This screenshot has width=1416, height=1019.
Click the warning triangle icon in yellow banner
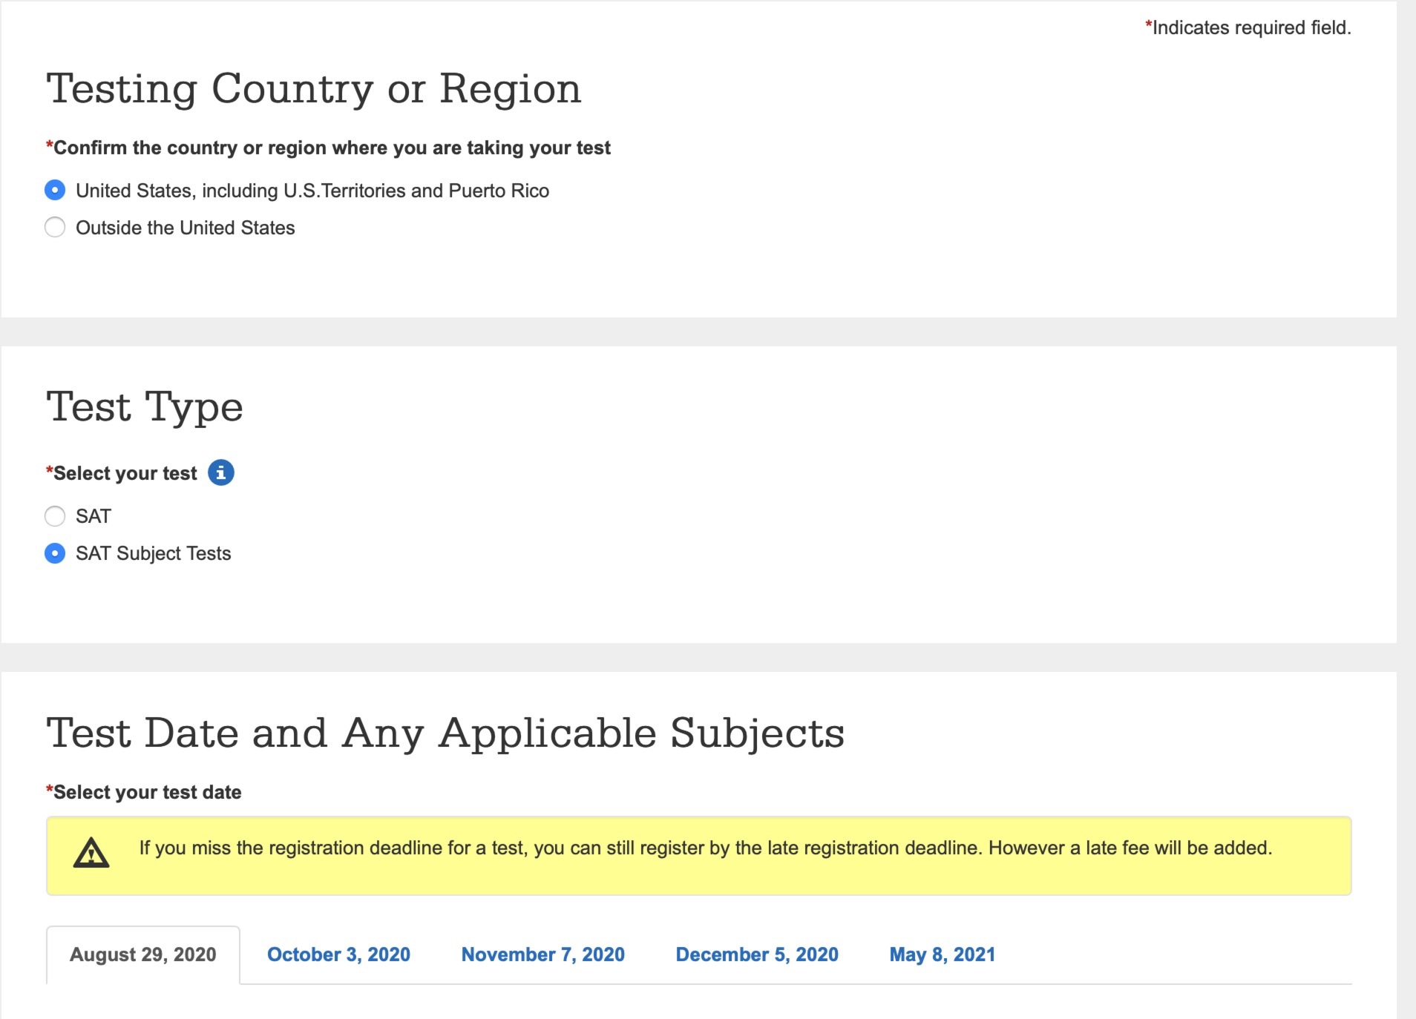(91, 853)
